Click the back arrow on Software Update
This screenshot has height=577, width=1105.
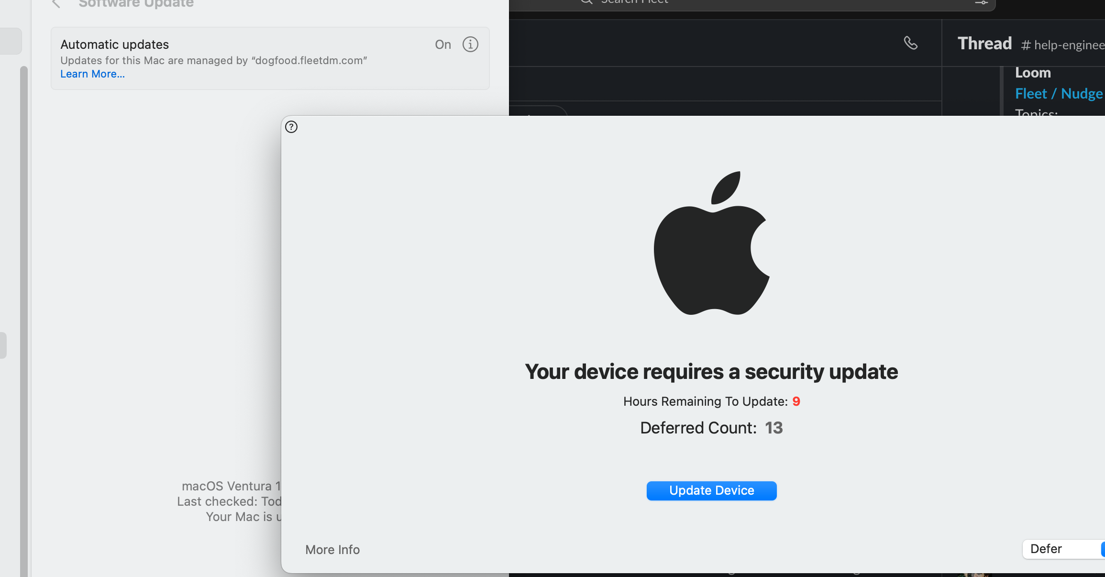click(x=56, y=3)
